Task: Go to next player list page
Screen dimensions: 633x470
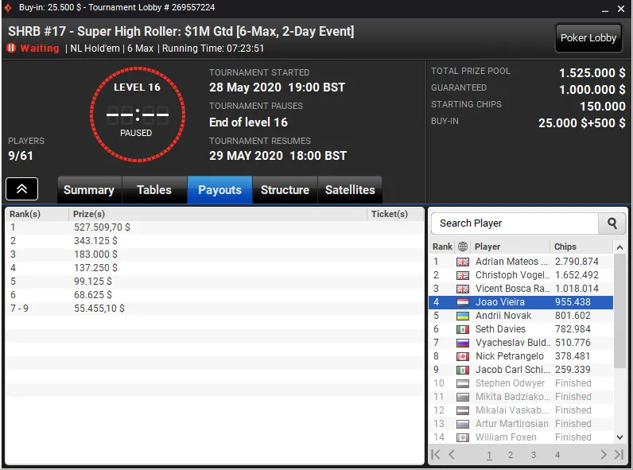Action: [x=604, y=455]
